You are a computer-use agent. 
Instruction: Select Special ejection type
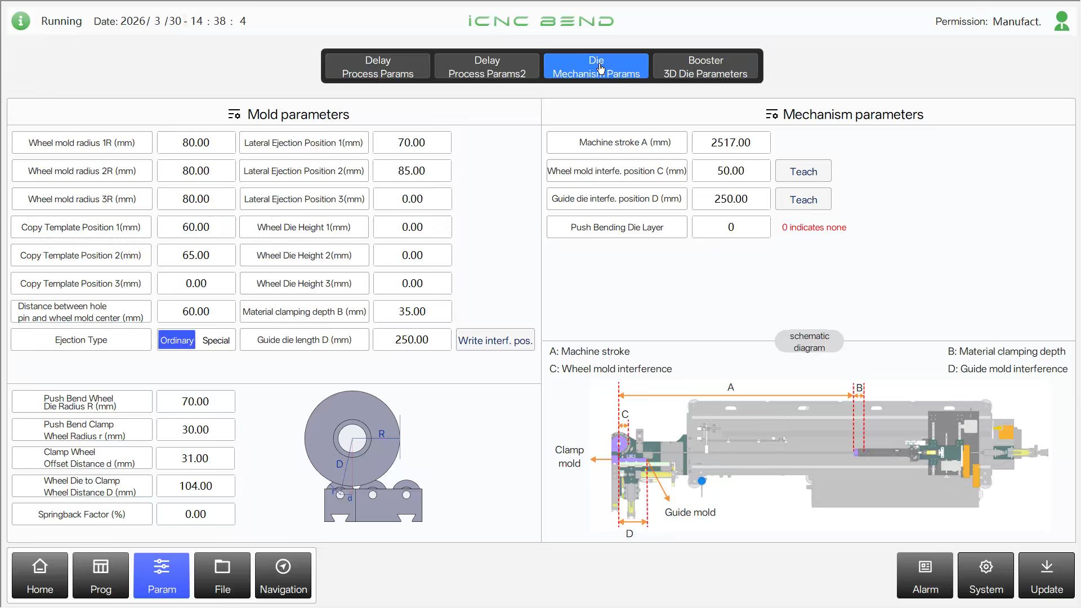pos(216,340)
